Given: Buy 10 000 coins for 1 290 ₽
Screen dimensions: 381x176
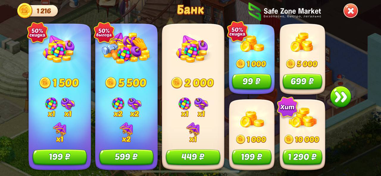Looking at the screenshot, I should 302,157.
